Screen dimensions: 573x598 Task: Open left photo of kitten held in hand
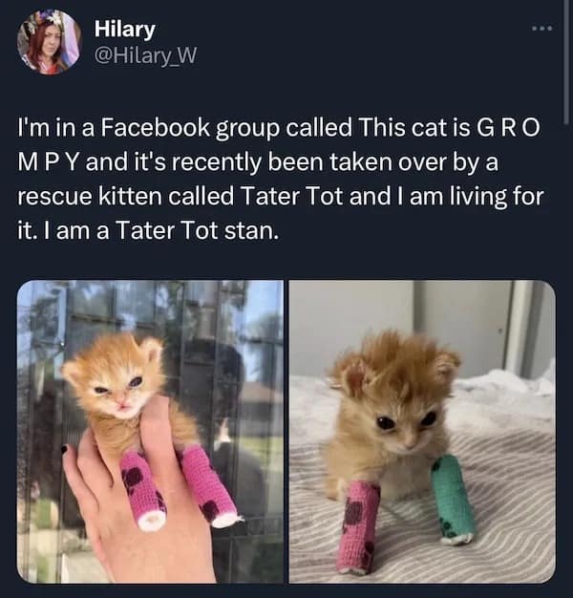[x=150, y=431]
